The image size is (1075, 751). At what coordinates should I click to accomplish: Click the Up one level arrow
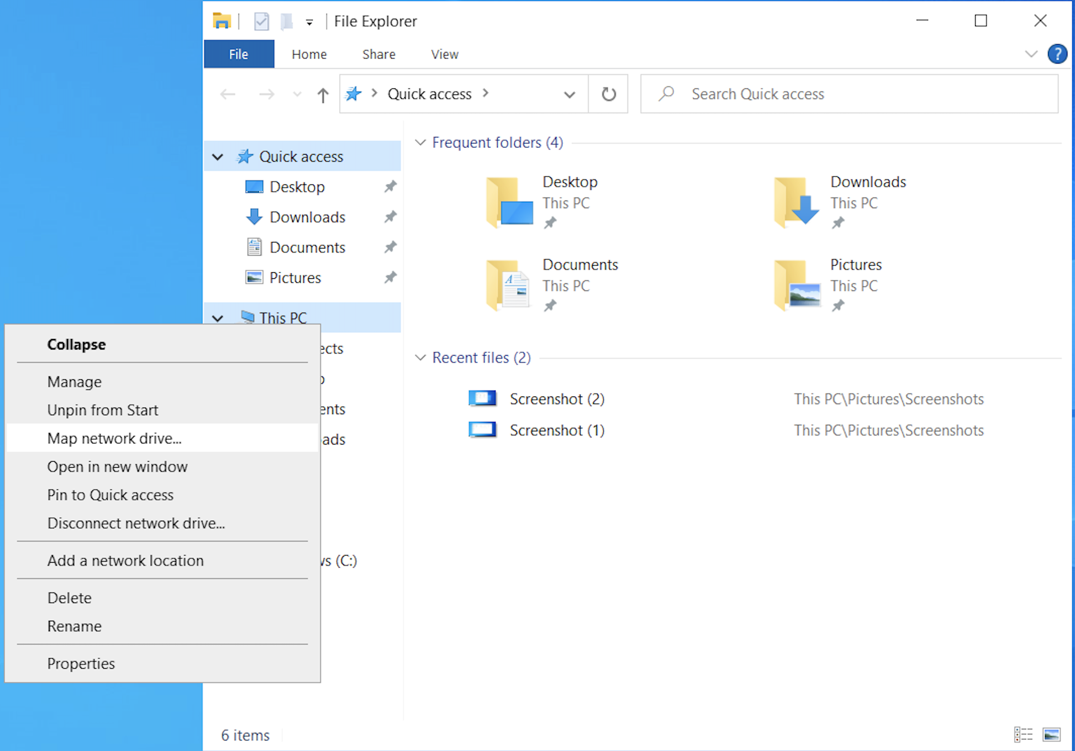click(323, 95)
